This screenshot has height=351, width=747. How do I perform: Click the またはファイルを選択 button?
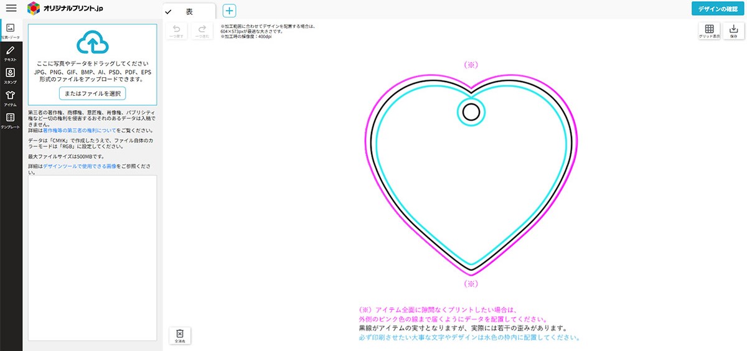92,93
